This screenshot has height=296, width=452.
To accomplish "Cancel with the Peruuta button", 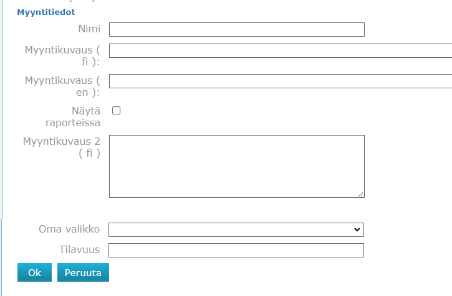I will pos(84,272).
